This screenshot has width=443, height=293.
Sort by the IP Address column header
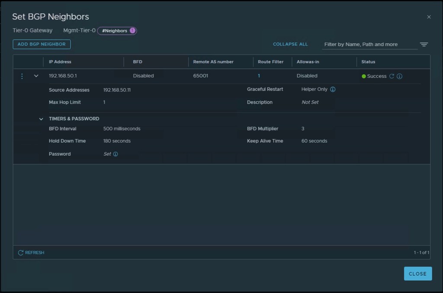[x=60, y=62]
